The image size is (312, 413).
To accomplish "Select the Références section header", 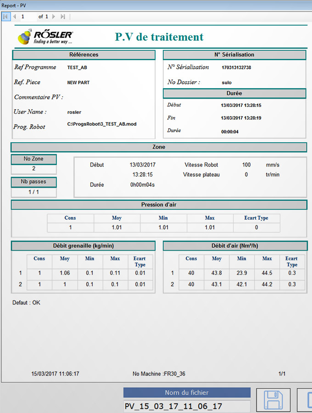I will point(84,55).
